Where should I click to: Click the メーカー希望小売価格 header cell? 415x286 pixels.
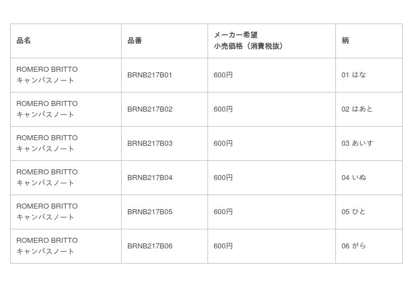tap(248, 40)
